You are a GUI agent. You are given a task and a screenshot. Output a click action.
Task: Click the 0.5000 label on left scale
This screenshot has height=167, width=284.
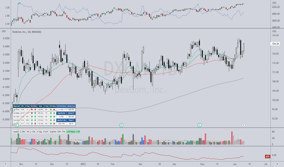coord(6,38)
